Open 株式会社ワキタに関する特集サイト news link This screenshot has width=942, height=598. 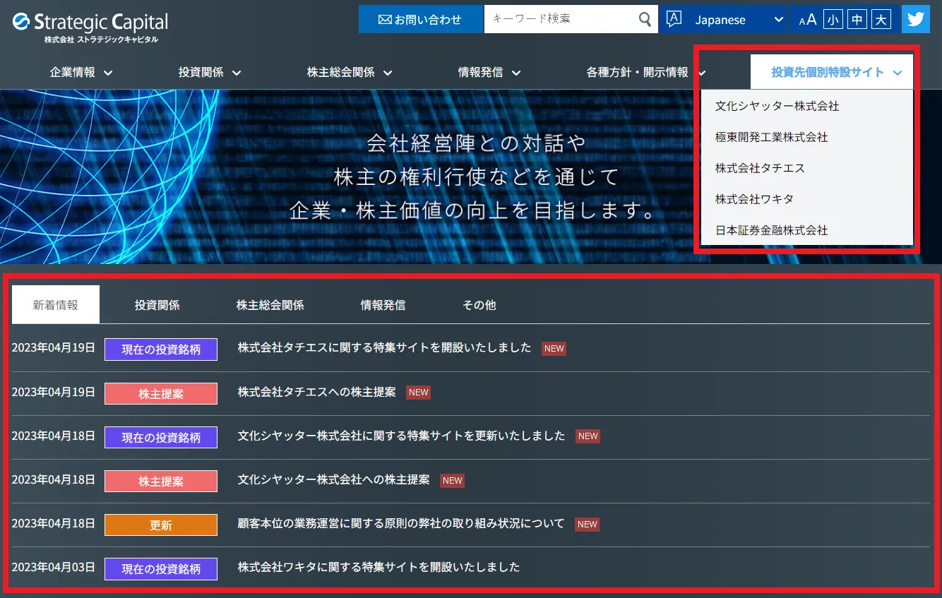click(x=378, y=567)
